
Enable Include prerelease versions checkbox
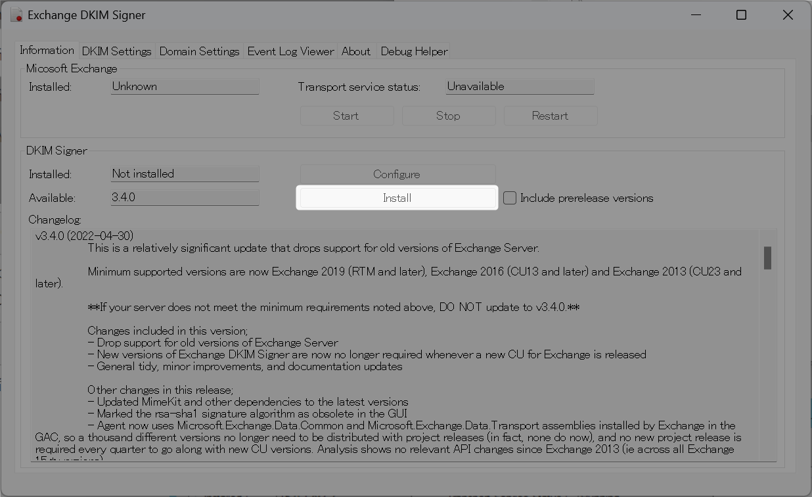click(x=510, y=198)
